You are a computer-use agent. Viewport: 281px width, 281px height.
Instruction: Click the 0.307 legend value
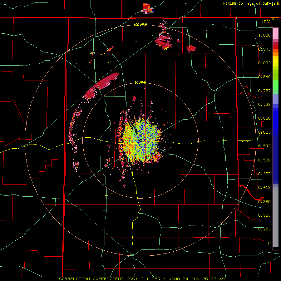pyautogui.click(x=264, y=215)
